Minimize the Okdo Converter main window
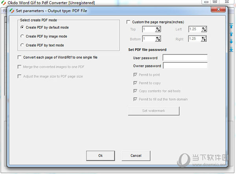This screenshot has width=236, height=174. [x=206, y=2]
